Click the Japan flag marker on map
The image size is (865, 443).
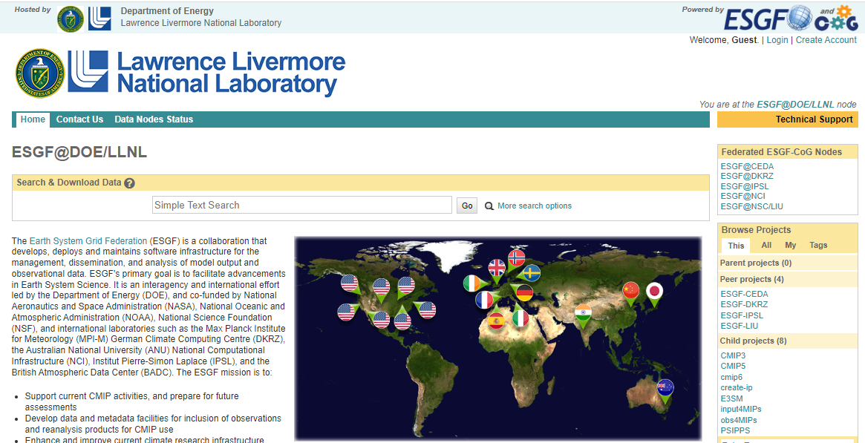654,292
